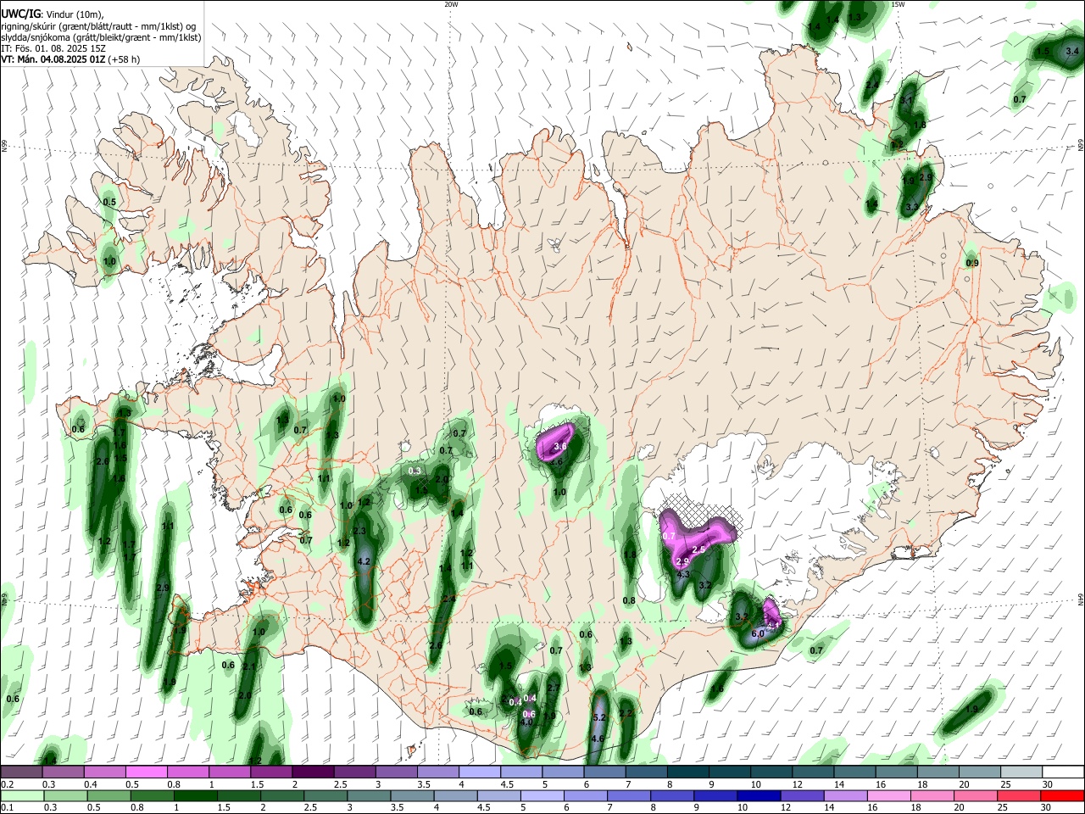Click the white 3.6 value on the purple snow area
This screenshot has width=1085, height=814.
pos(559,447)
